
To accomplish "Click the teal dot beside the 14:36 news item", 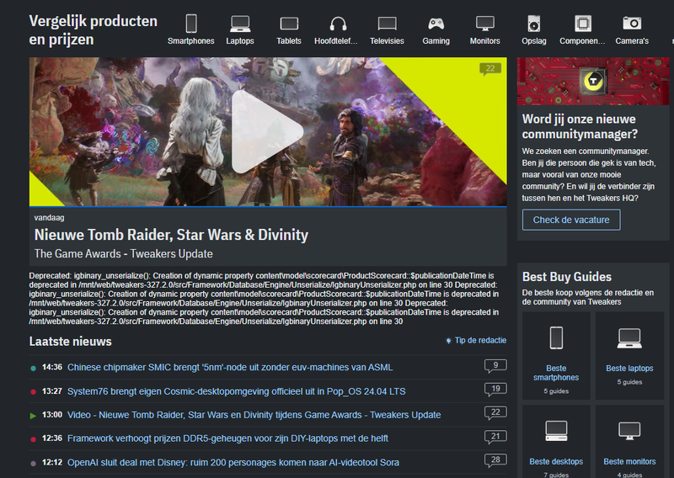I will [x=33, y=368].
